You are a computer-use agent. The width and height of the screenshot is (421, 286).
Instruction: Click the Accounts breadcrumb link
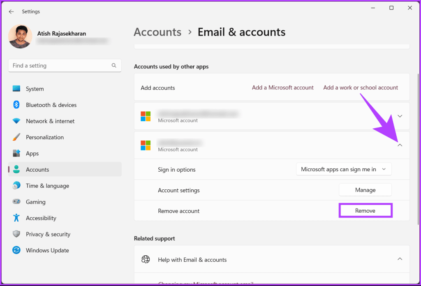(157, 32)
